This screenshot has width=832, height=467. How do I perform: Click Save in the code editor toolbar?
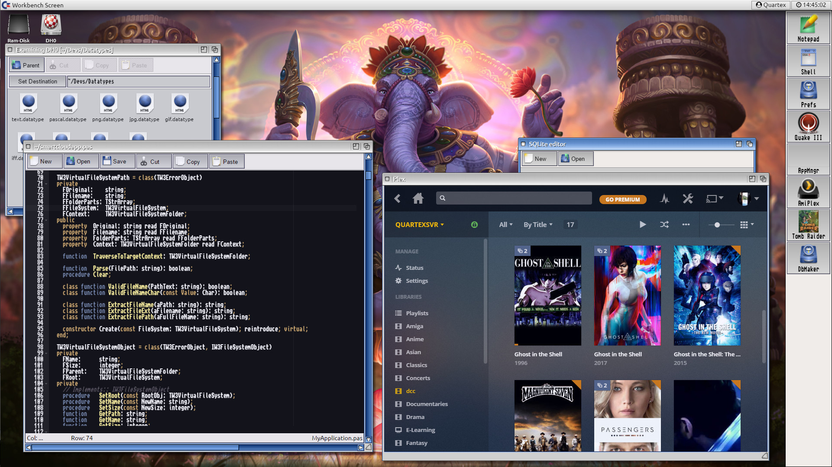pyautogui.click(x=115, y=161)
